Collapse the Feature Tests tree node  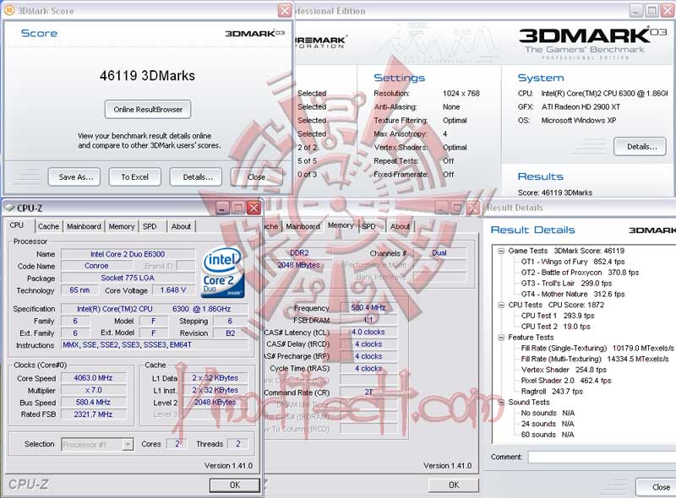(x=501, y=338)
